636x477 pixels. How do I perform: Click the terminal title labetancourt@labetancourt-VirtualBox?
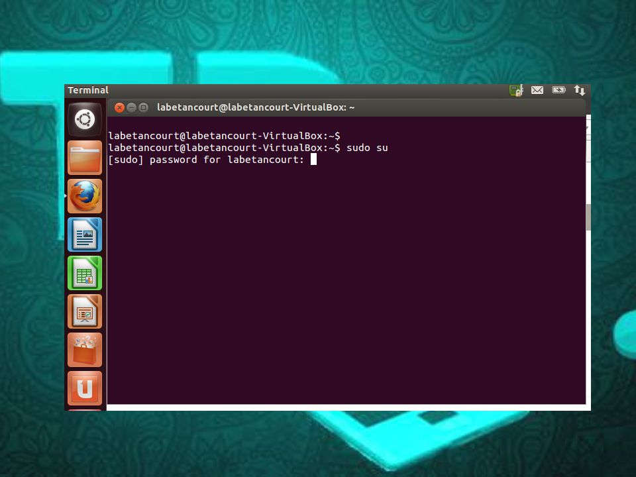point(256,107)
